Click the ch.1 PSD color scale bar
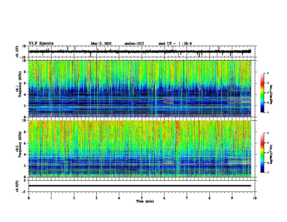 (x=262, y=93)
